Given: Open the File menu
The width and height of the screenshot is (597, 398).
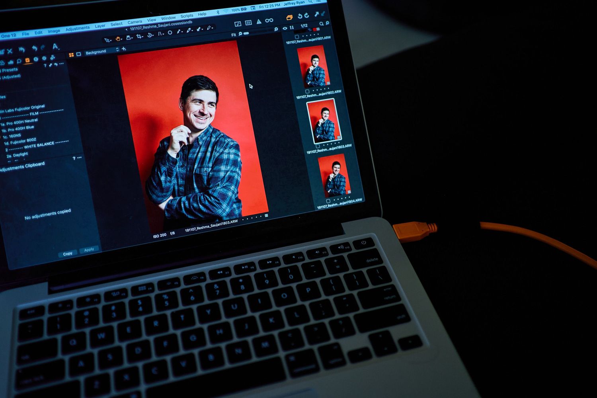Looking at the screenshot, I should [x=25, y=34].
